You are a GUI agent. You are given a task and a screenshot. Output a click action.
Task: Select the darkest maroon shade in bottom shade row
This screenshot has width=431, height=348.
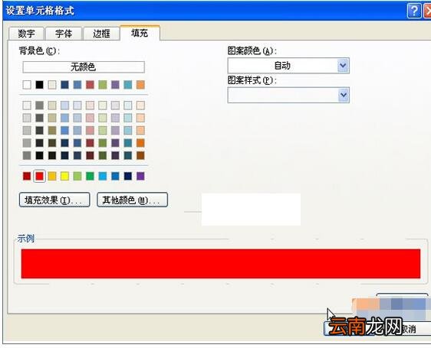[x=90, y=155]
